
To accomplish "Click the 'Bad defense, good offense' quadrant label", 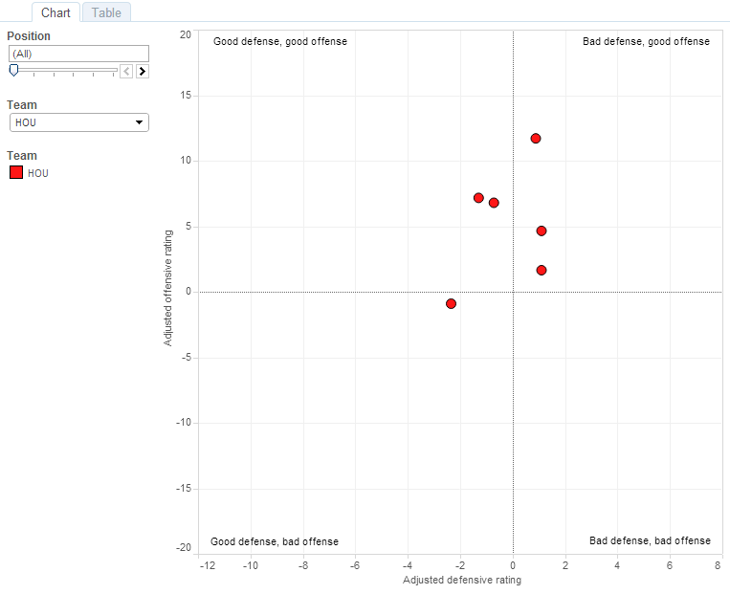I will [x=646, y=41].
